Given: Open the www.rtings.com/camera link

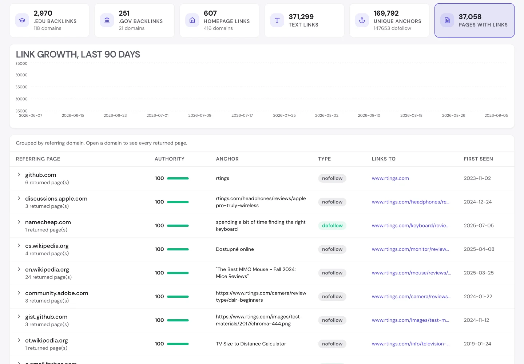Looking at the screenshot, I should tap(411, 297).
